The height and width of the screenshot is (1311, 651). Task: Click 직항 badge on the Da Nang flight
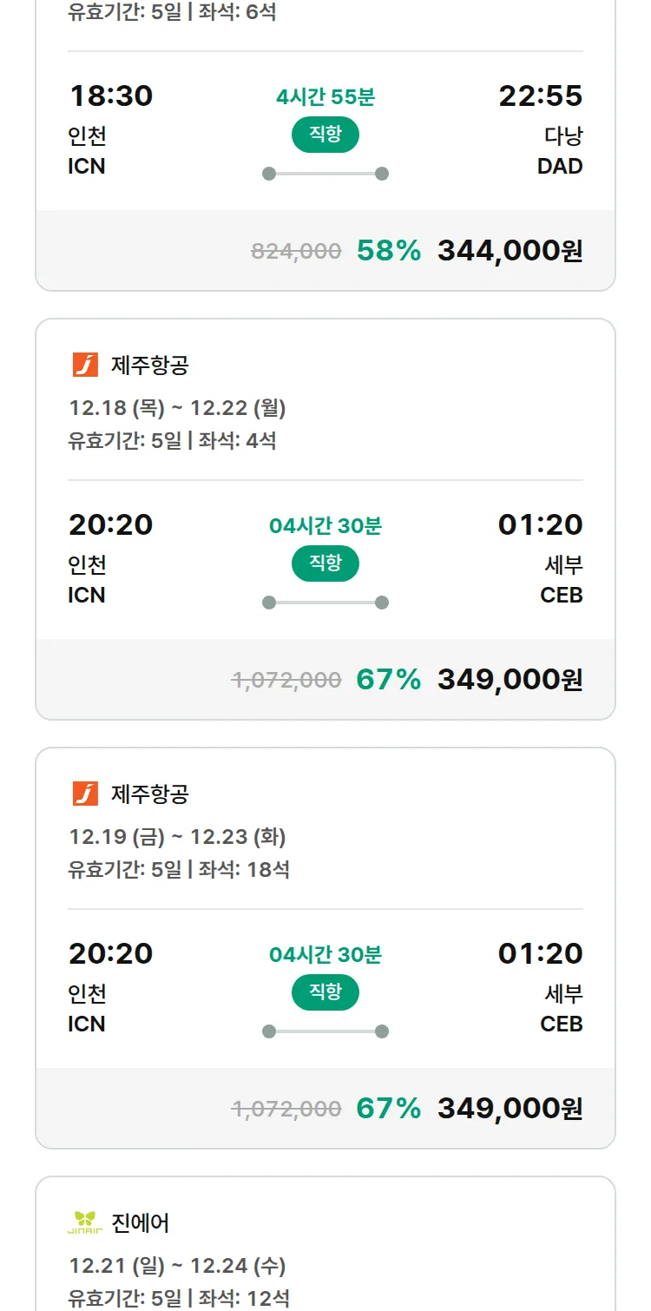325,135
